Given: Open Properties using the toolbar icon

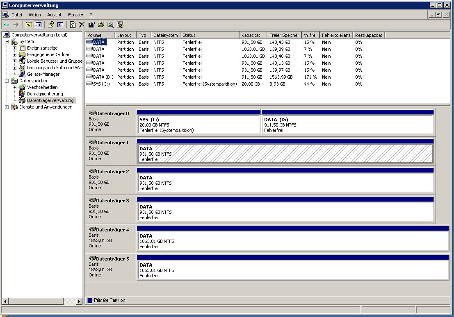Looking at the screenshot, I should point(91,25).
